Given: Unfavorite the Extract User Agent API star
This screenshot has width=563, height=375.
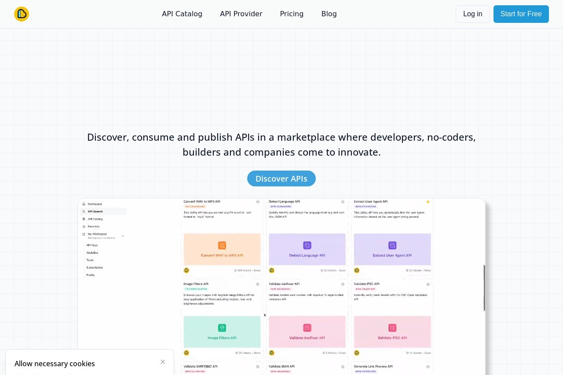Looking at the screenshot, I should pyautogui.click(x=428, y=202).
